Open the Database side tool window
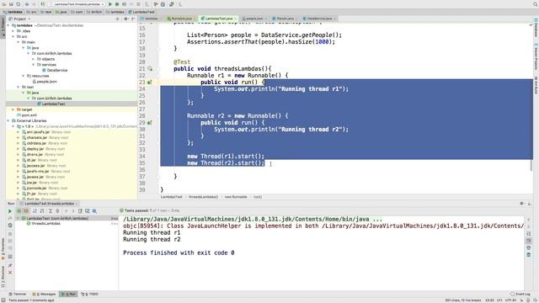This screenshot has width=539, height=303. [x=536, y=28]
